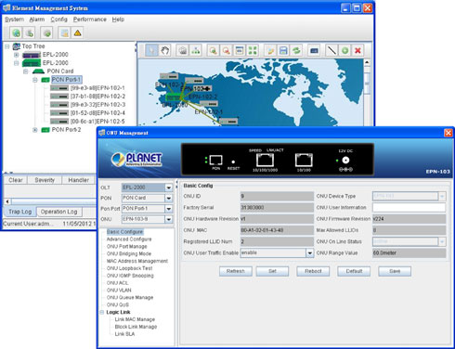This screenshot has height=349, width=455.
Task: Click the green fit-to-screen arrows icon
Action: 253,50
